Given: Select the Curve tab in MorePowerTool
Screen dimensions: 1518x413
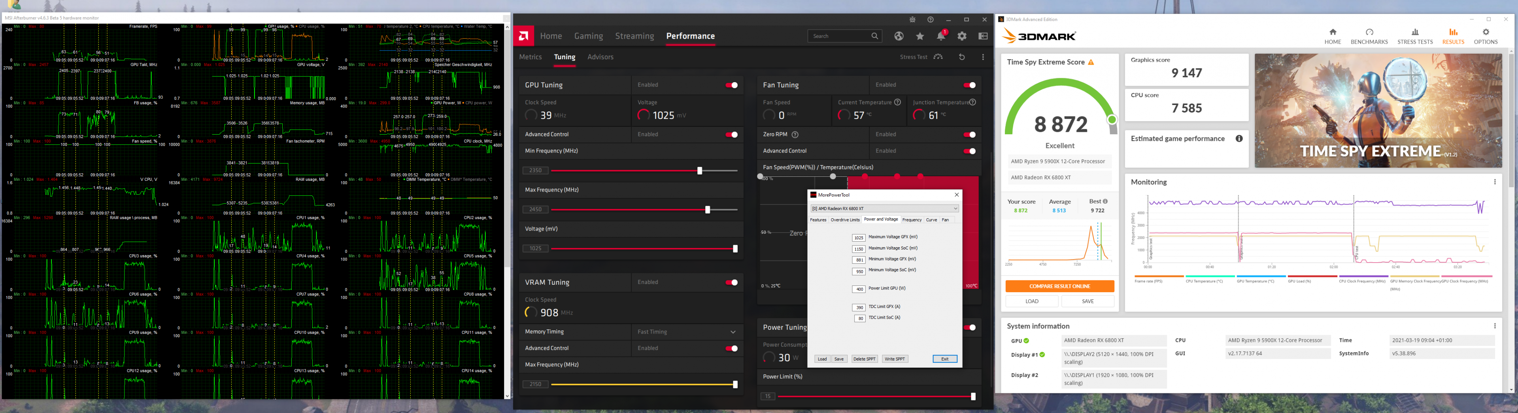Looking at the screenshot, I should [931, 220].
